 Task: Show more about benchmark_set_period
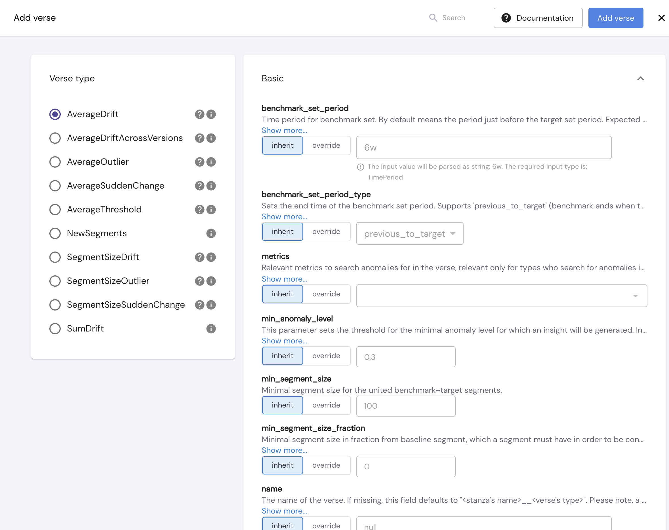pyautogui.click(x=284, y=130)
